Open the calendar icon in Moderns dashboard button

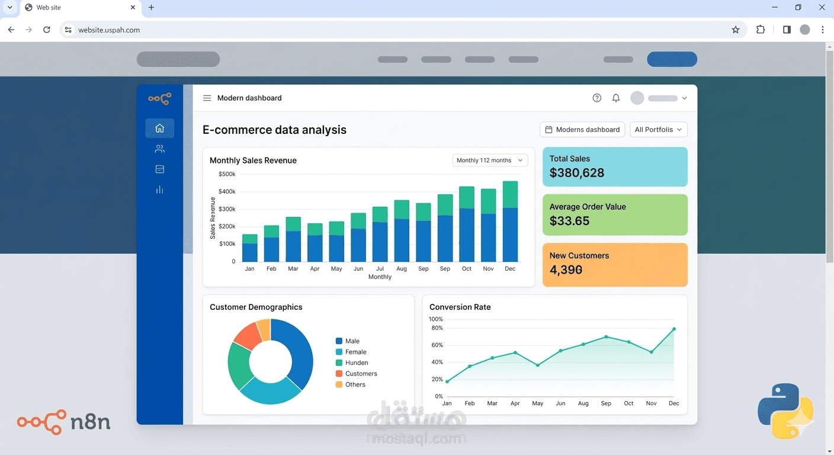[x=549, y=129]
